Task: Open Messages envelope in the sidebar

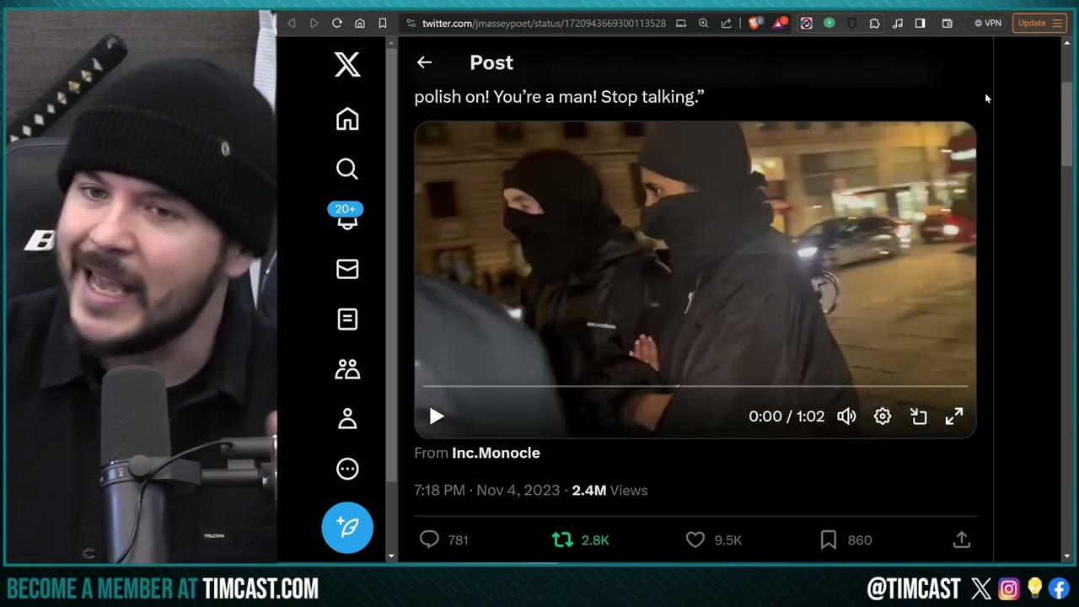Action: [347, 269]
